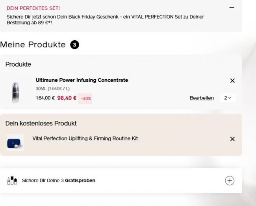
Task: Click the Ultimune Power Infusing Concentrate title
Action: click(82, 80)
